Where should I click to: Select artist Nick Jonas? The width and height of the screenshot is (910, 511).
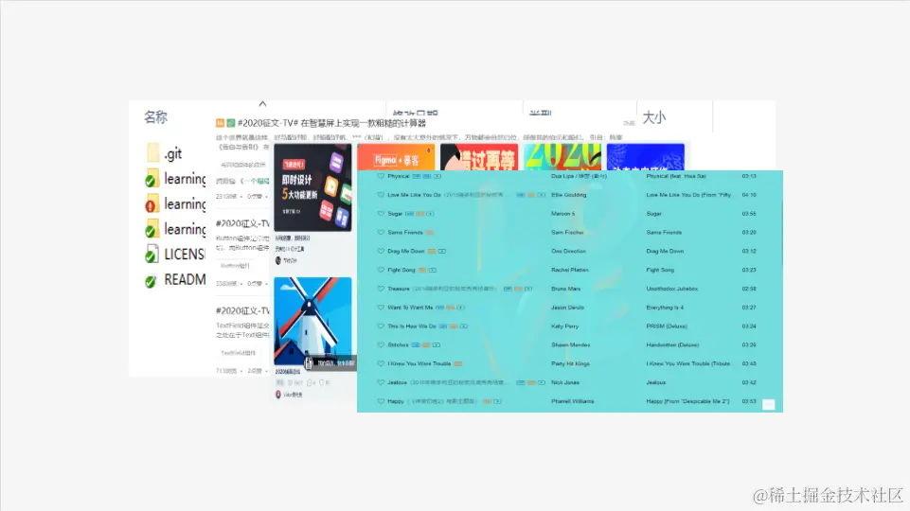coord(565,382)
